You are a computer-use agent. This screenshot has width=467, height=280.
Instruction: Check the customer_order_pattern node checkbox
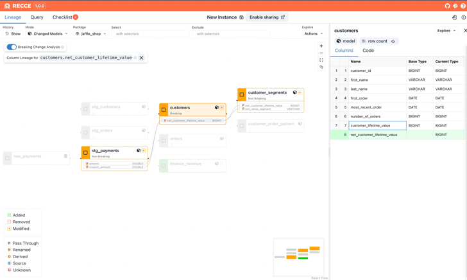[x=242, y=126]
